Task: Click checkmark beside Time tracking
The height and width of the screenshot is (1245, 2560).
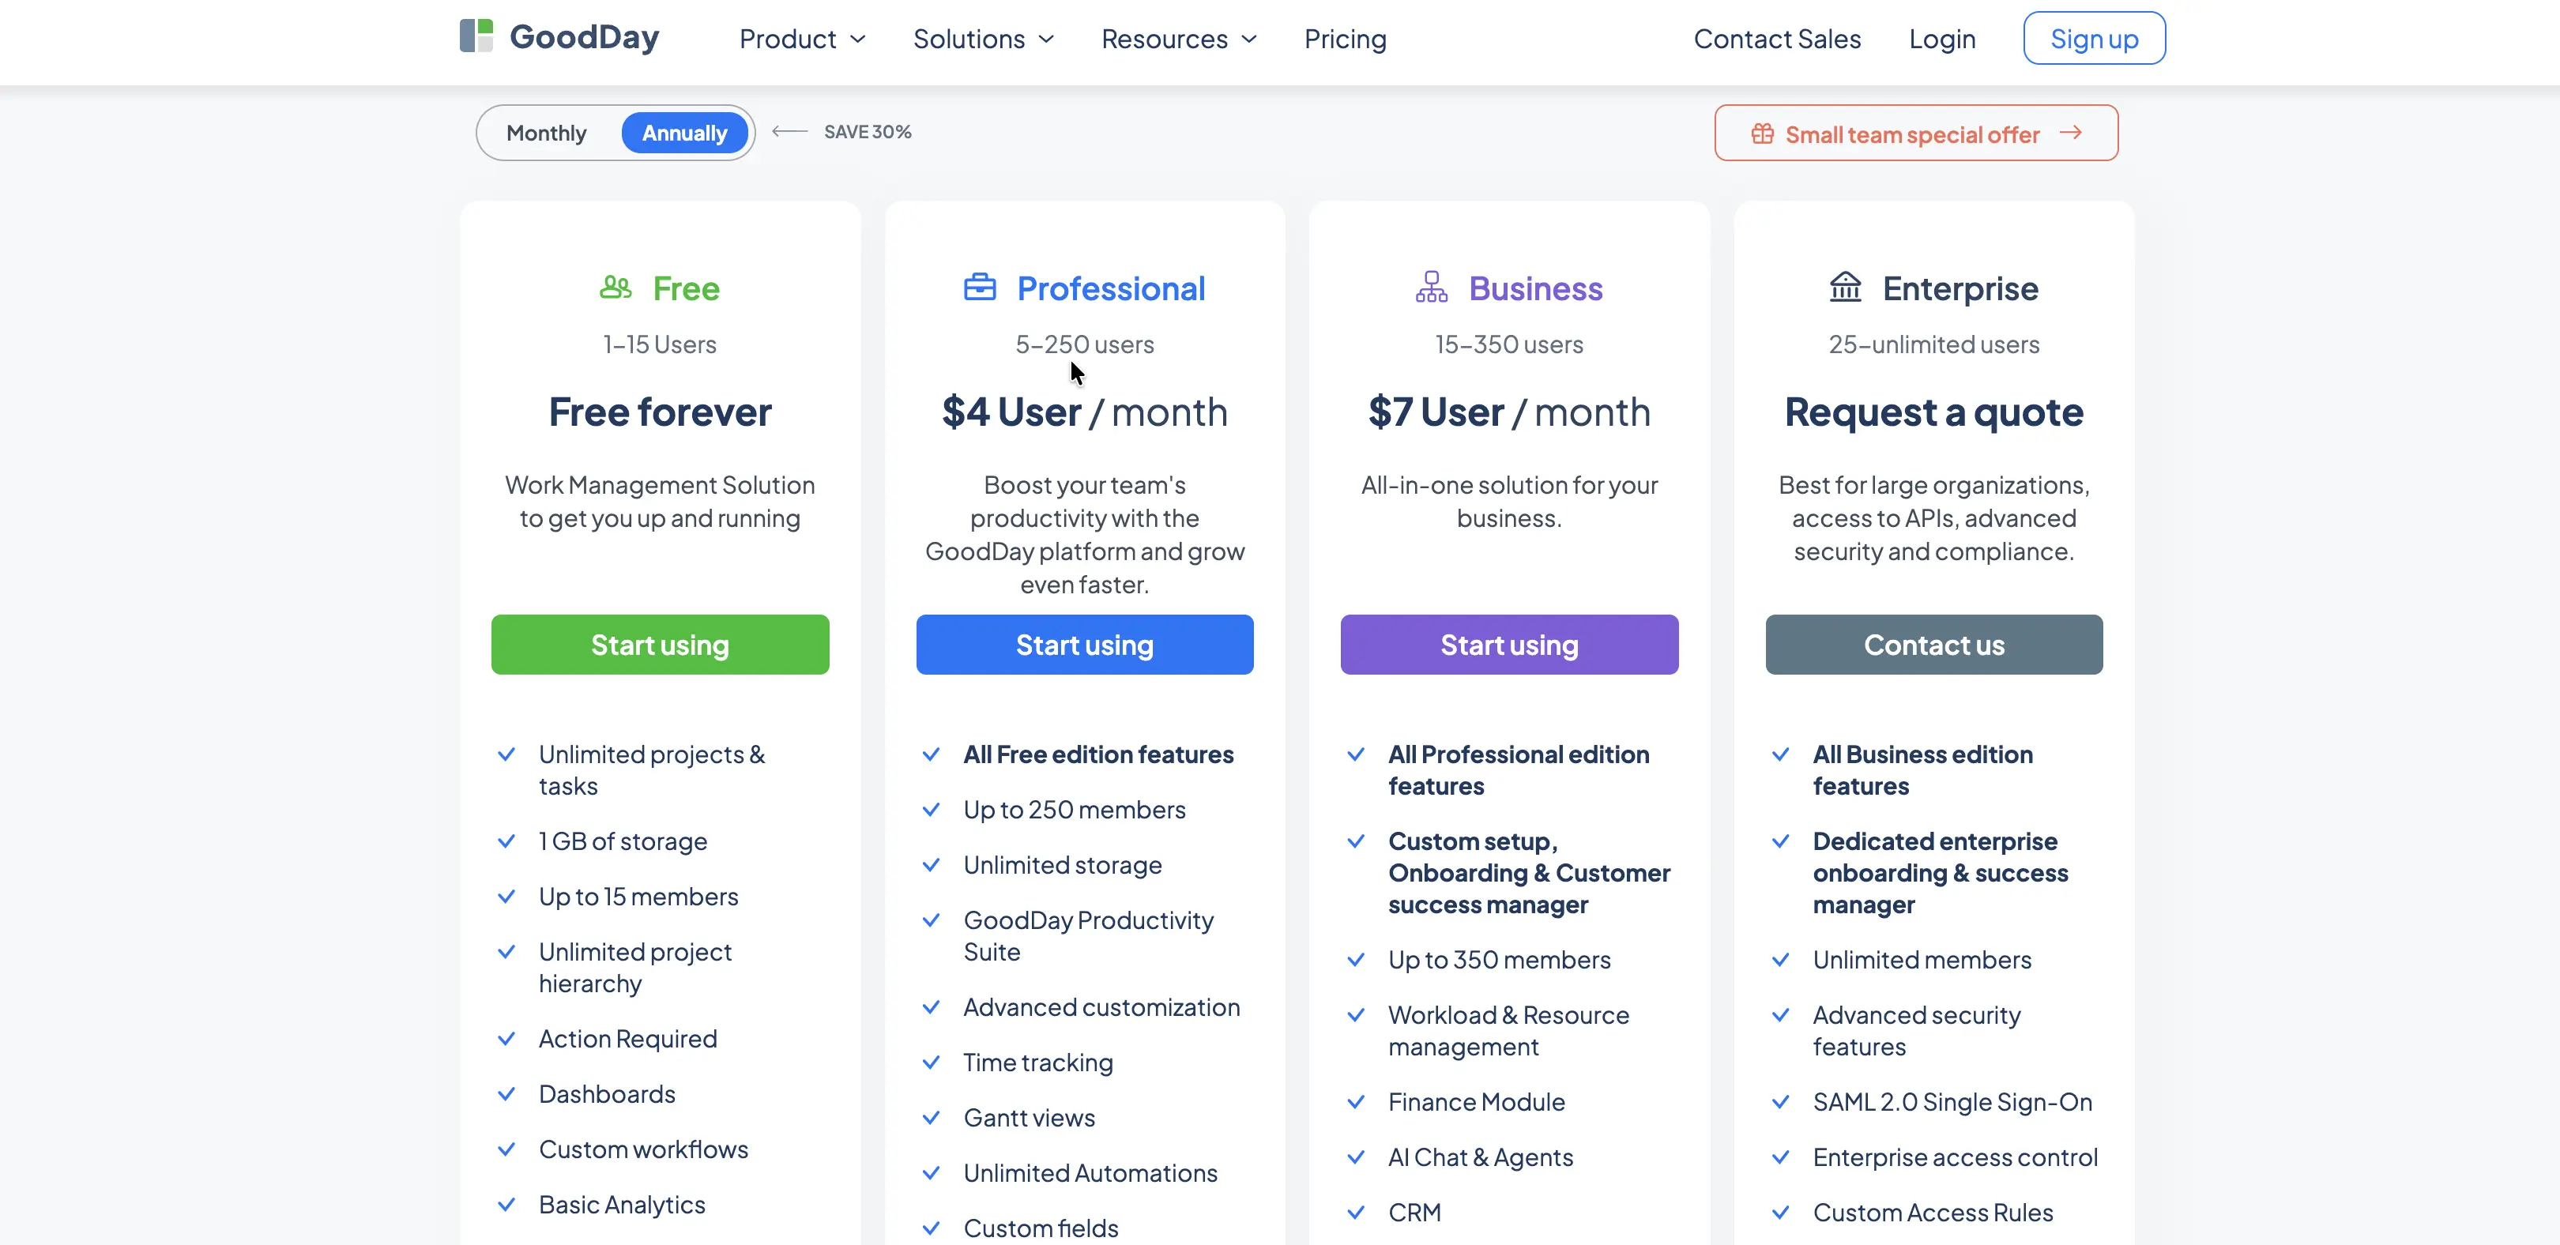Action: point(932,1063)
